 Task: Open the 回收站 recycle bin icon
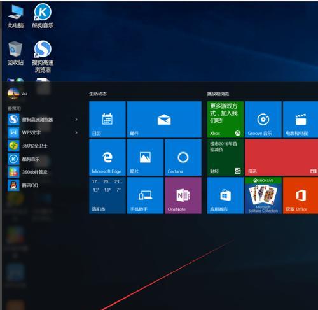click(x=15, y=53)
